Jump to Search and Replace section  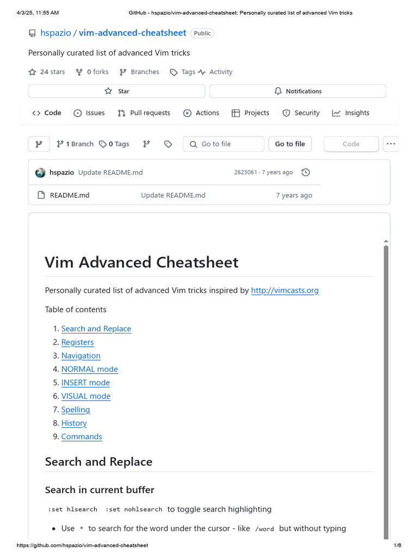96,329
